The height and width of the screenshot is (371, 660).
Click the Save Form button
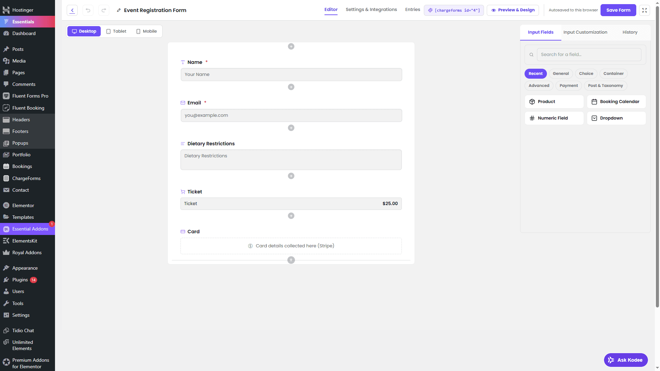pos(618,10)
